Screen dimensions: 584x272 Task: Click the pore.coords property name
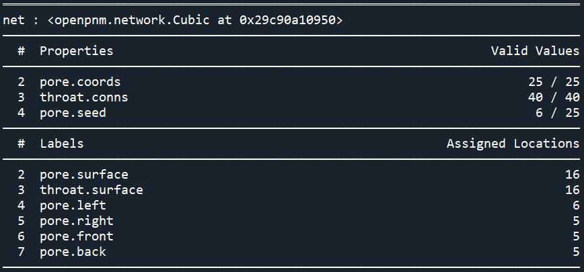[x=80, y=82]
